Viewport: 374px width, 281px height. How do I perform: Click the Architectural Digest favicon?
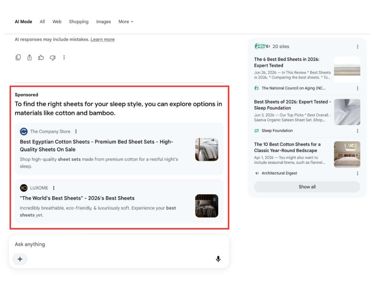pyautogui.click(x=257, y=173)
